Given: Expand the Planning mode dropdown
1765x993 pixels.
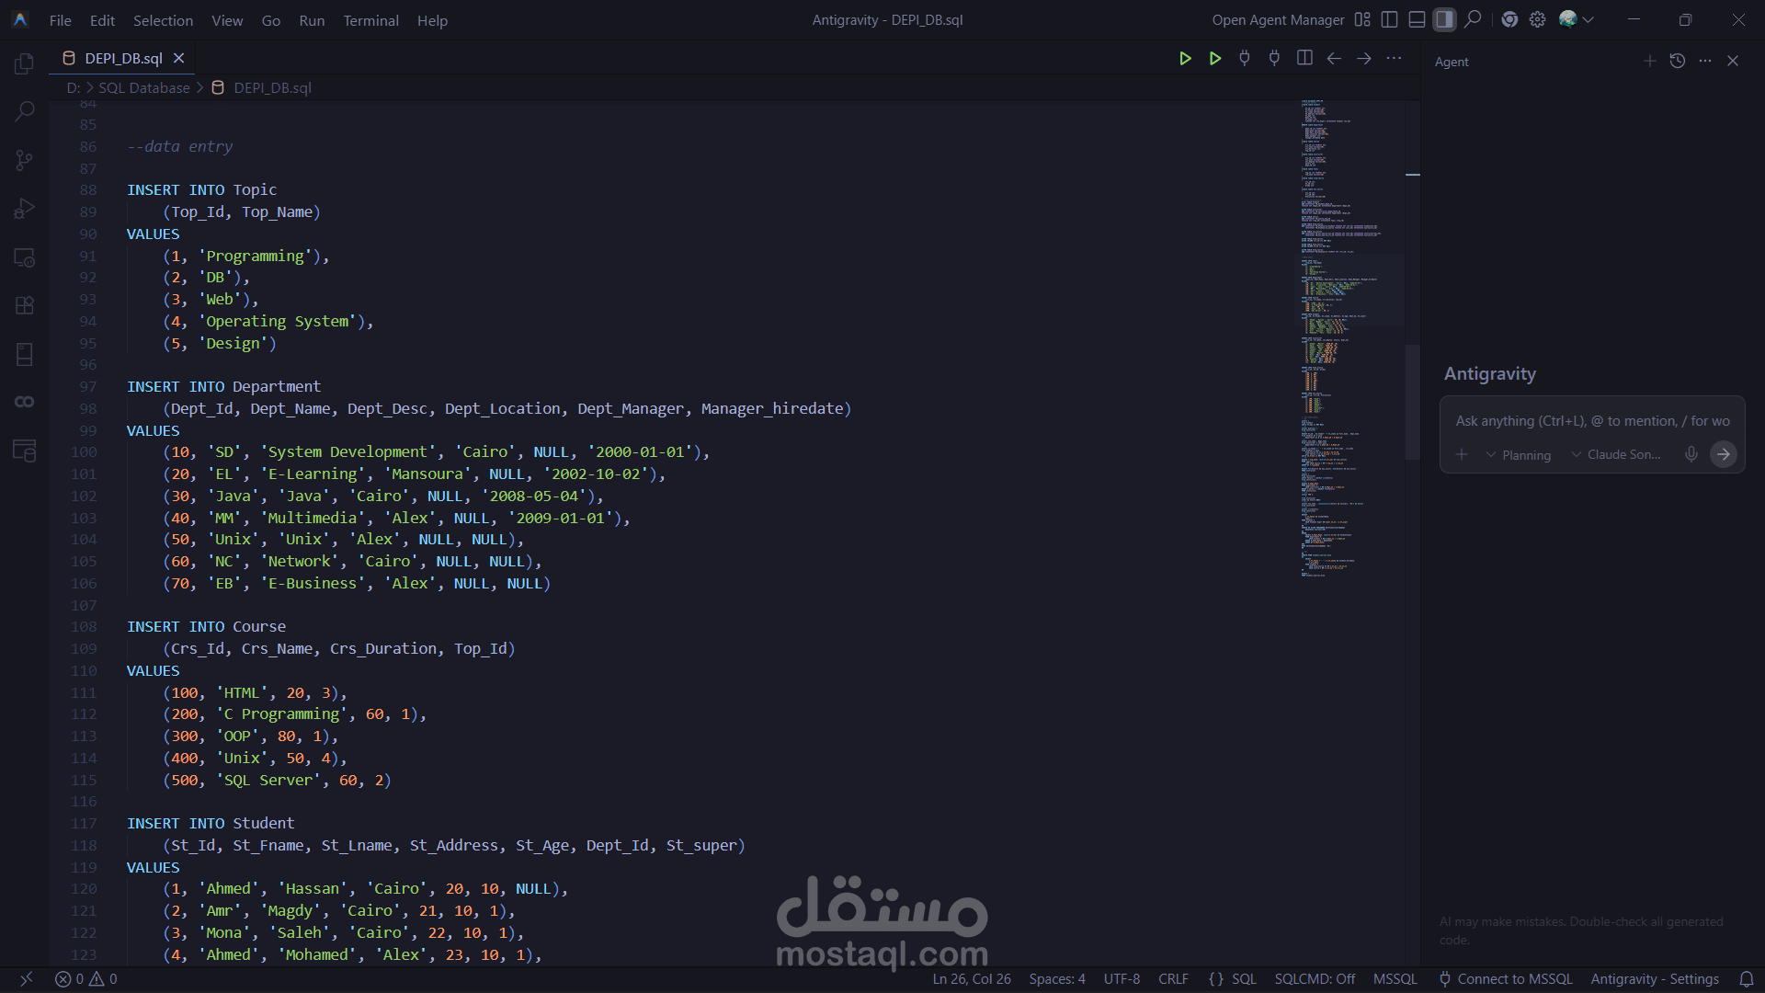Looking at the screenshot, I should (1518, 455).
